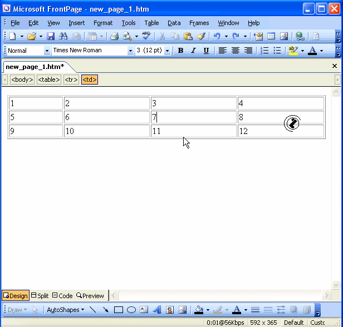Switch to Code view
This screenshot has width=343, height=327.
pyautogui.click(x=62, y=295)
